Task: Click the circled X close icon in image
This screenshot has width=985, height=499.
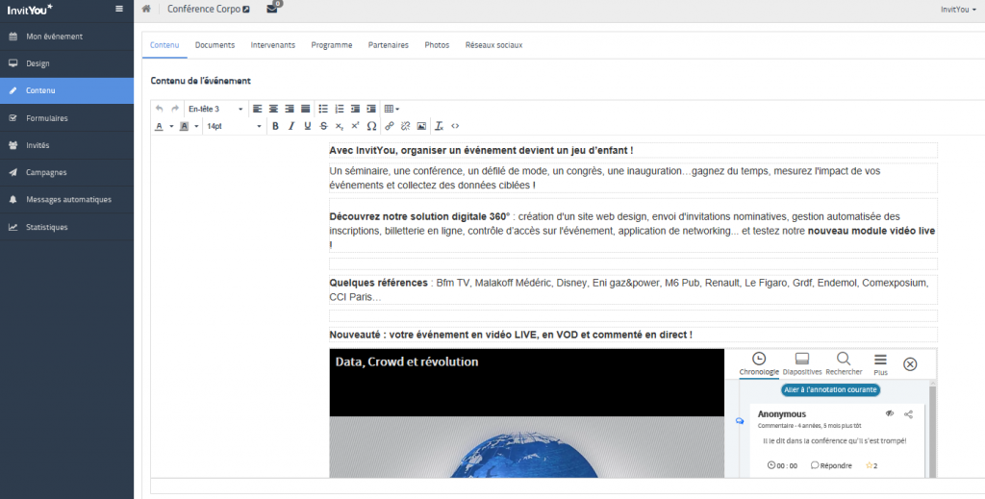Action: (x=910, y=364)
